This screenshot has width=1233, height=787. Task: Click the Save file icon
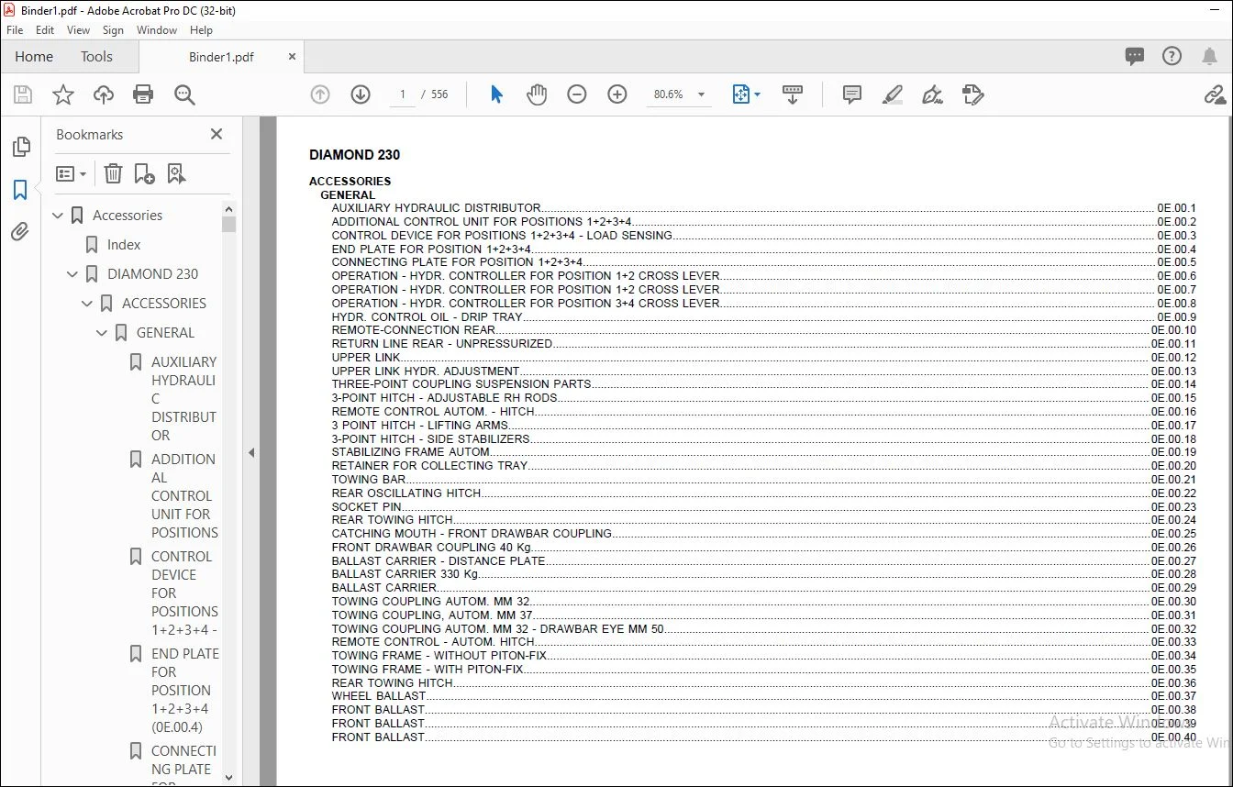(23, 94)
